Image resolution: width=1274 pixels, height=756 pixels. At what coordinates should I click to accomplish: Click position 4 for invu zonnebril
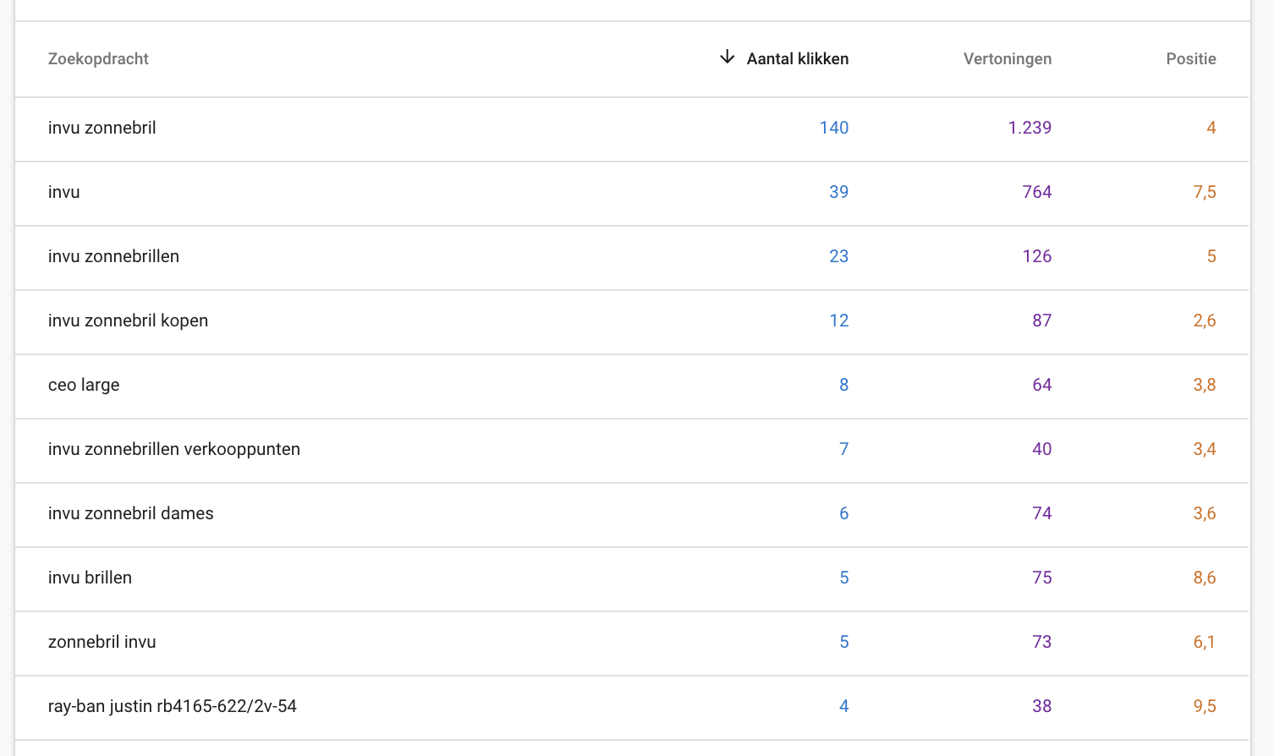click(x=1211, y=128)
